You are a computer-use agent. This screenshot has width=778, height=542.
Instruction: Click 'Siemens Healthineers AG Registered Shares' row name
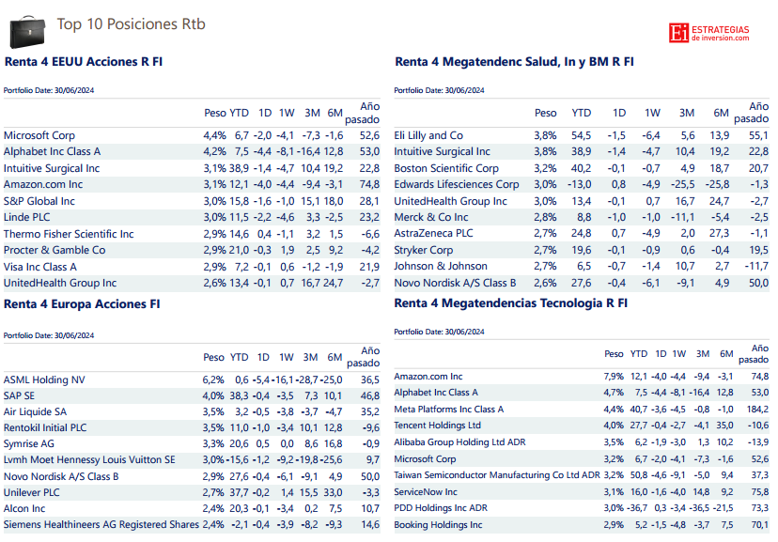pos(101,525)
